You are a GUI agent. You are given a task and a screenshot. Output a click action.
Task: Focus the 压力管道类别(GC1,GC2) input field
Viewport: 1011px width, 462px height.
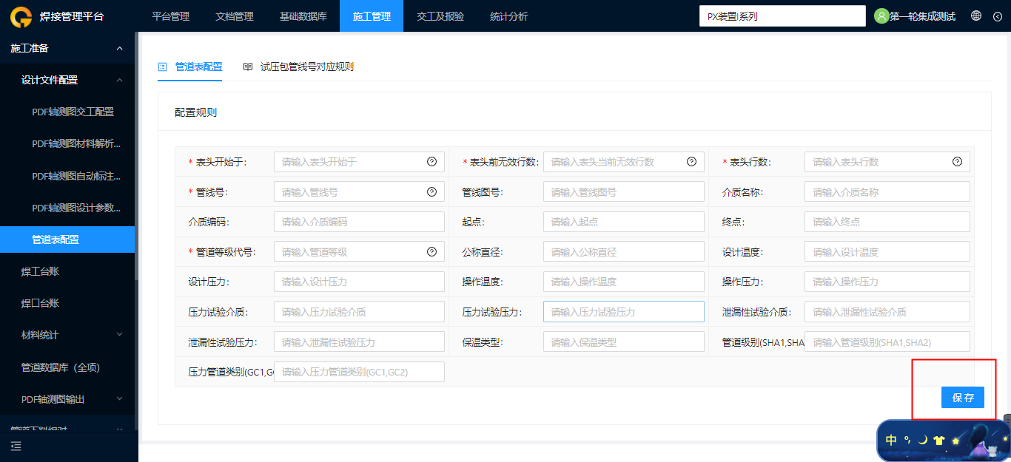[x=359, y=372]
